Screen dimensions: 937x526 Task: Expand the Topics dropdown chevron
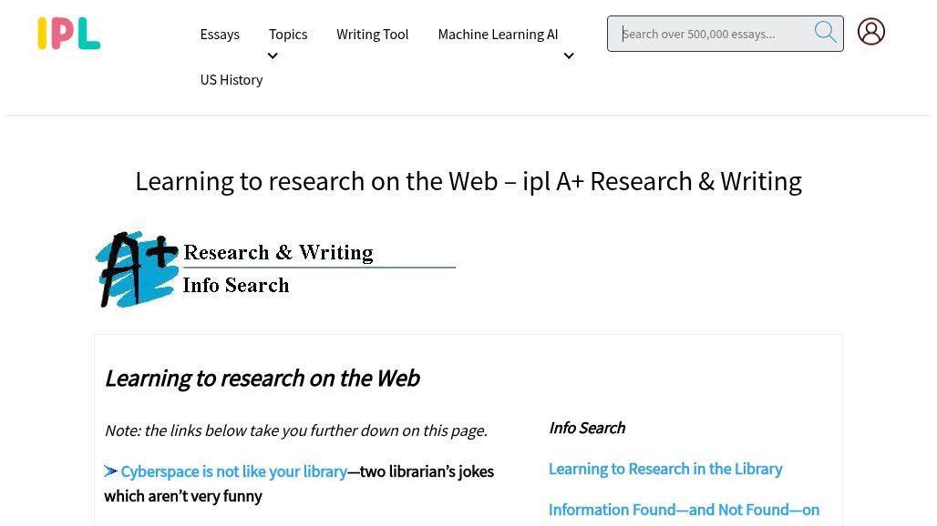click(x=273, y=56)
